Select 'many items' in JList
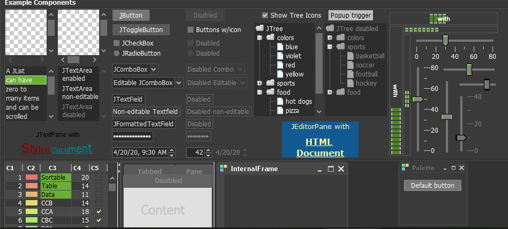 [x=26, y=98]
